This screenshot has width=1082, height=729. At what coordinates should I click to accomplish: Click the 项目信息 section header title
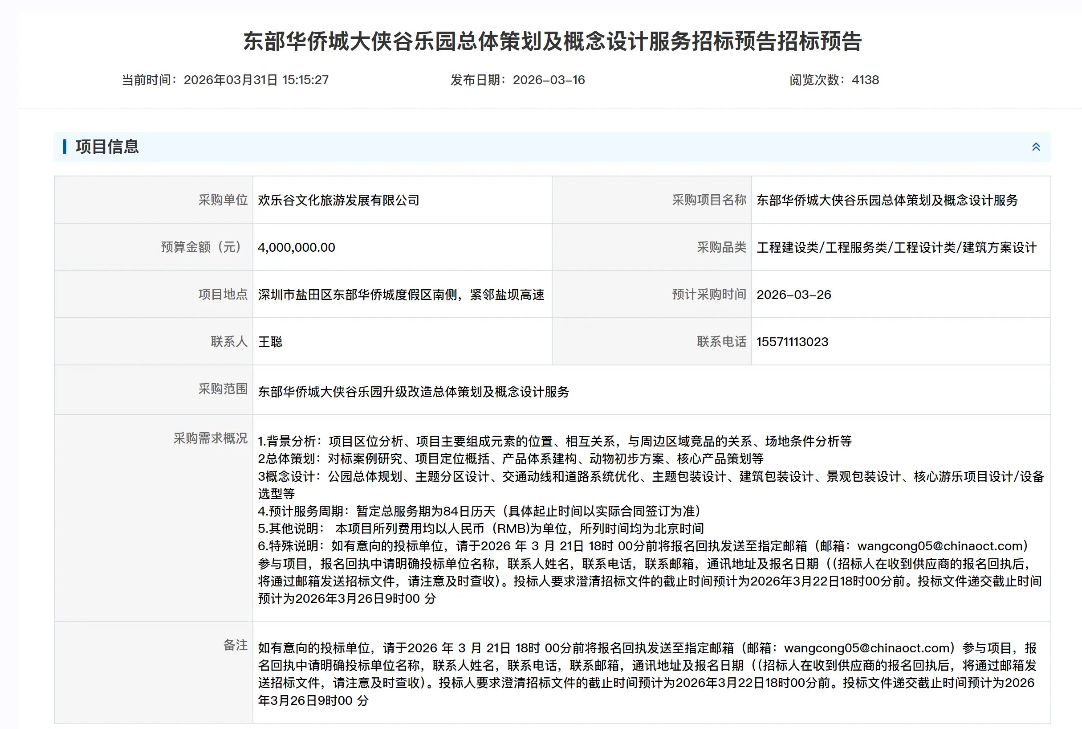coord(107,147)
